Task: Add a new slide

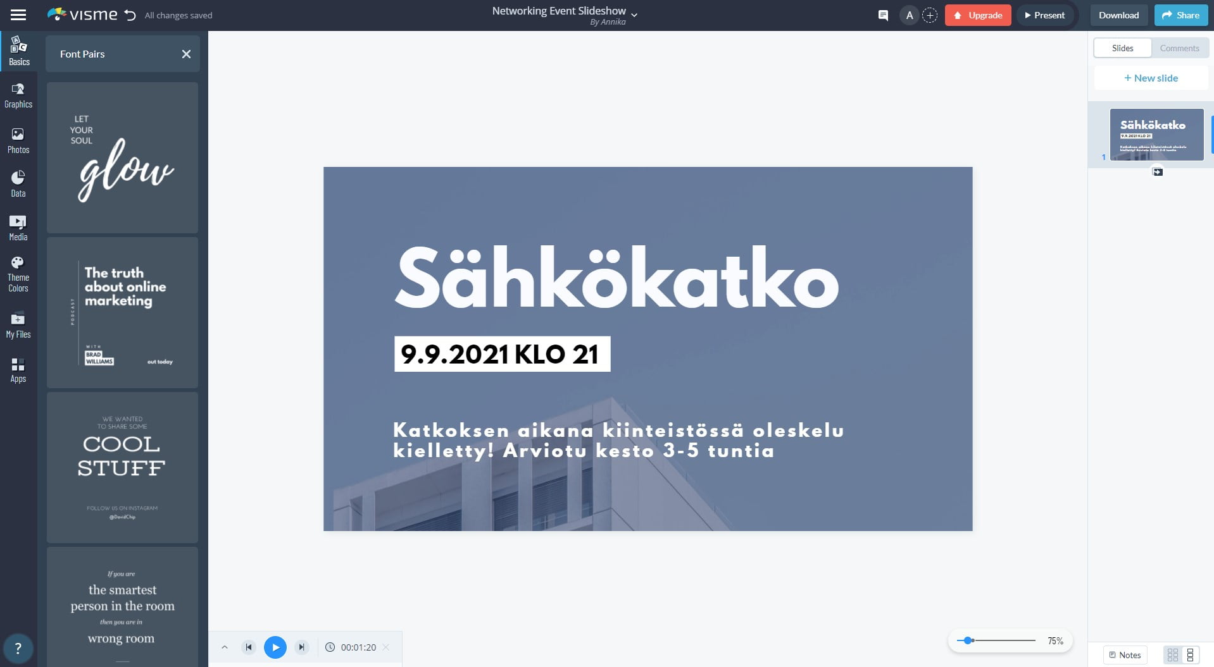Action: pos(1151,78)
